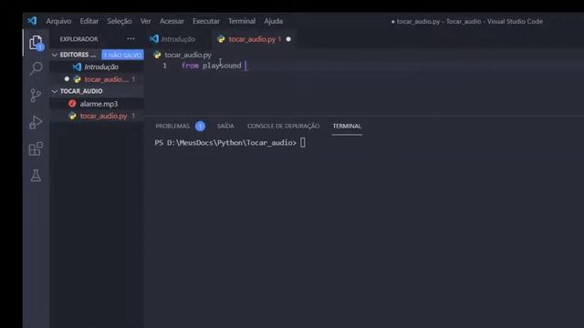Viewport: 584px width, 328px height.
Task: Switch to the Problemas panel tab
Action: point(172,126)
